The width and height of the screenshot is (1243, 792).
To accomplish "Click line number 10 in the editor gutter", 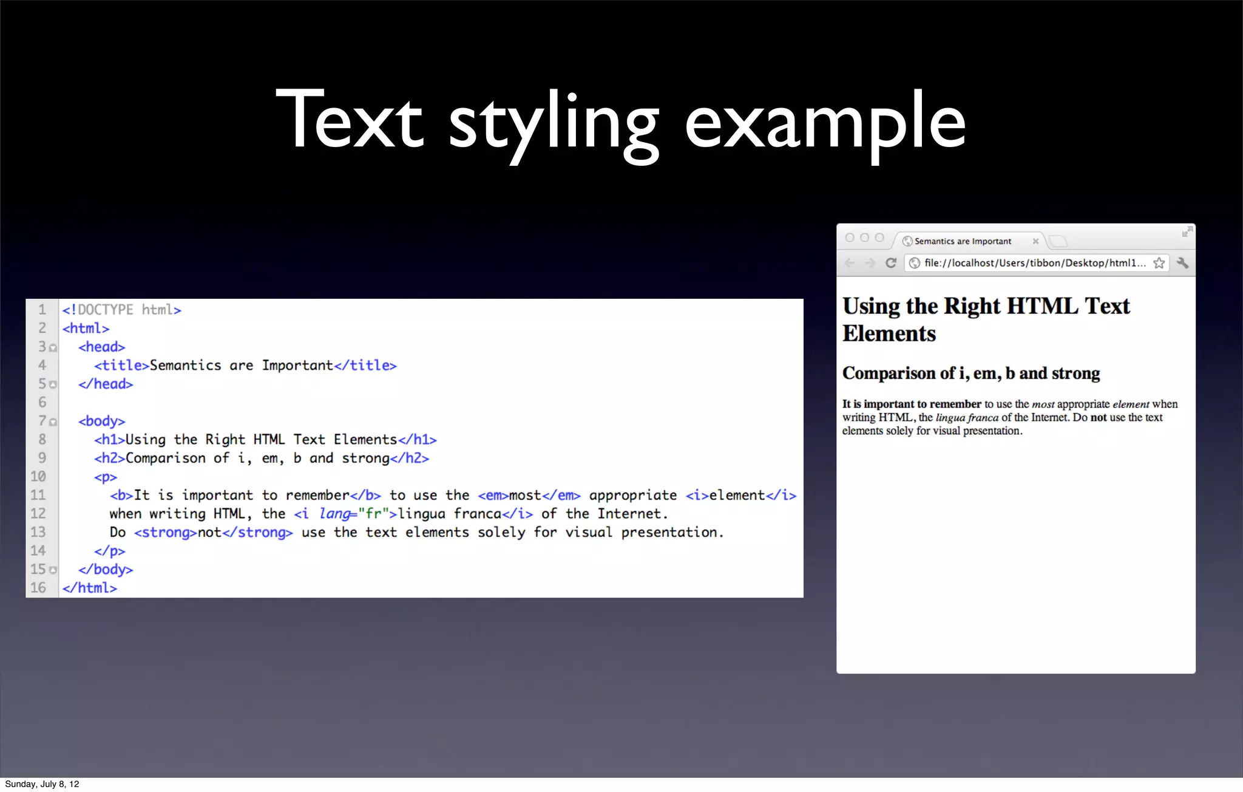I will click(38, 477).
